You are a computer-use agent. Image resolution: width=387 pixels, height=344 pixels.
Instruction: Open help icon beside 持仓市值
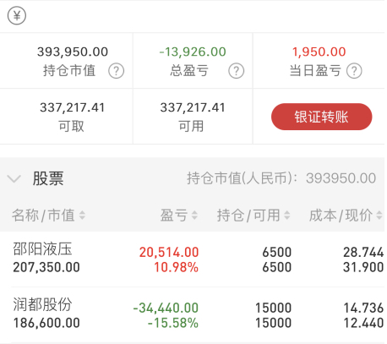[117, 71]
